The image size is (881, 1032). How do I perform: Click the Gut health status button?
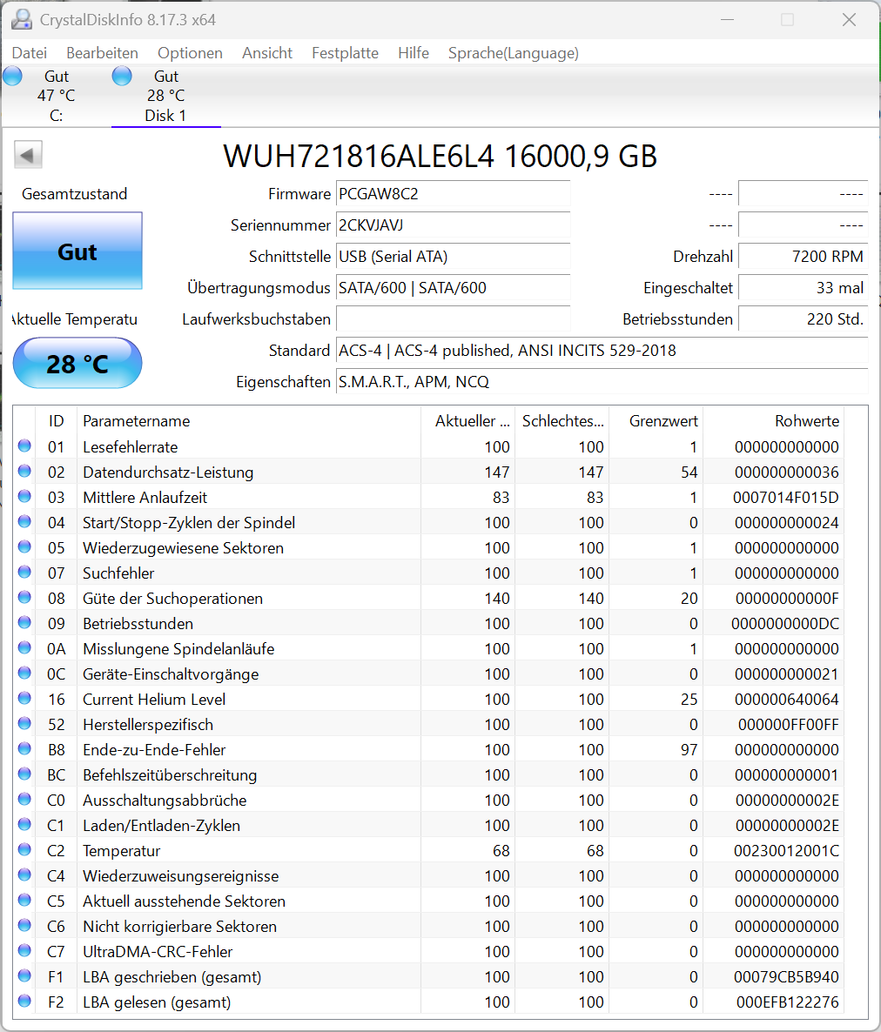(x=77, y=251)
